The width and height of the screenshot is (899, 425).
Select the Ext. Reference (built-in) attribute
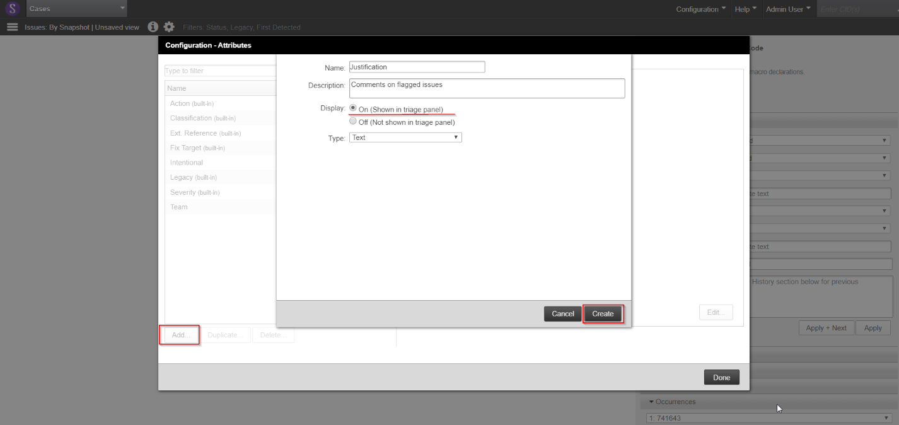pyautogui.click(x=221, y=133)
